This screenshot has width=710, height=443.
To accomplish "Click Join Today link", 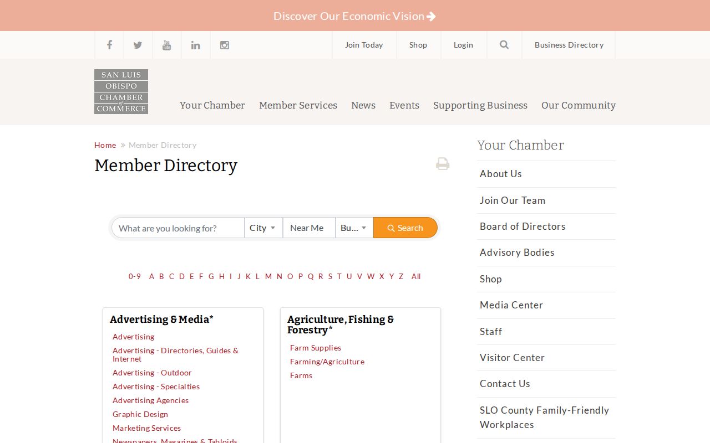I will [364, 45].
